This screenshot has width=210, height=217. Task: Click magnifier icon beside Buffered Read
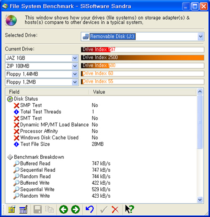click(16, 164)
